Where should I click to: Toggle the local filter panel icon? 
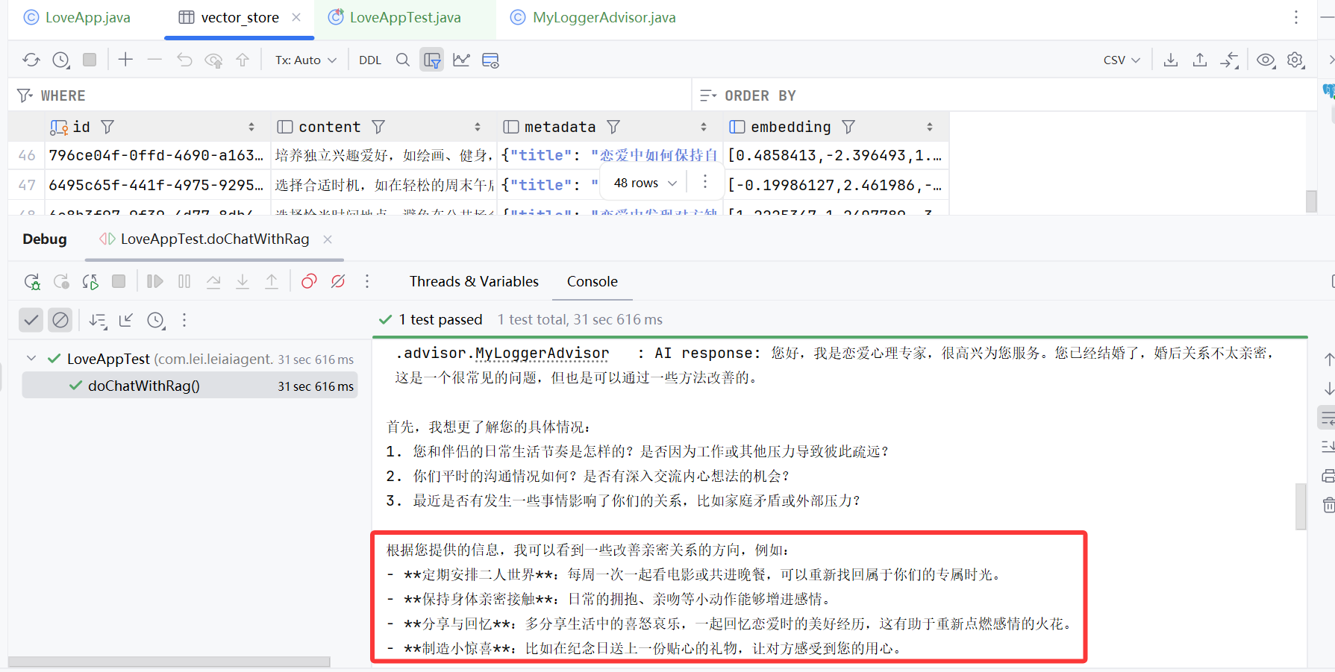coord(432,60)
